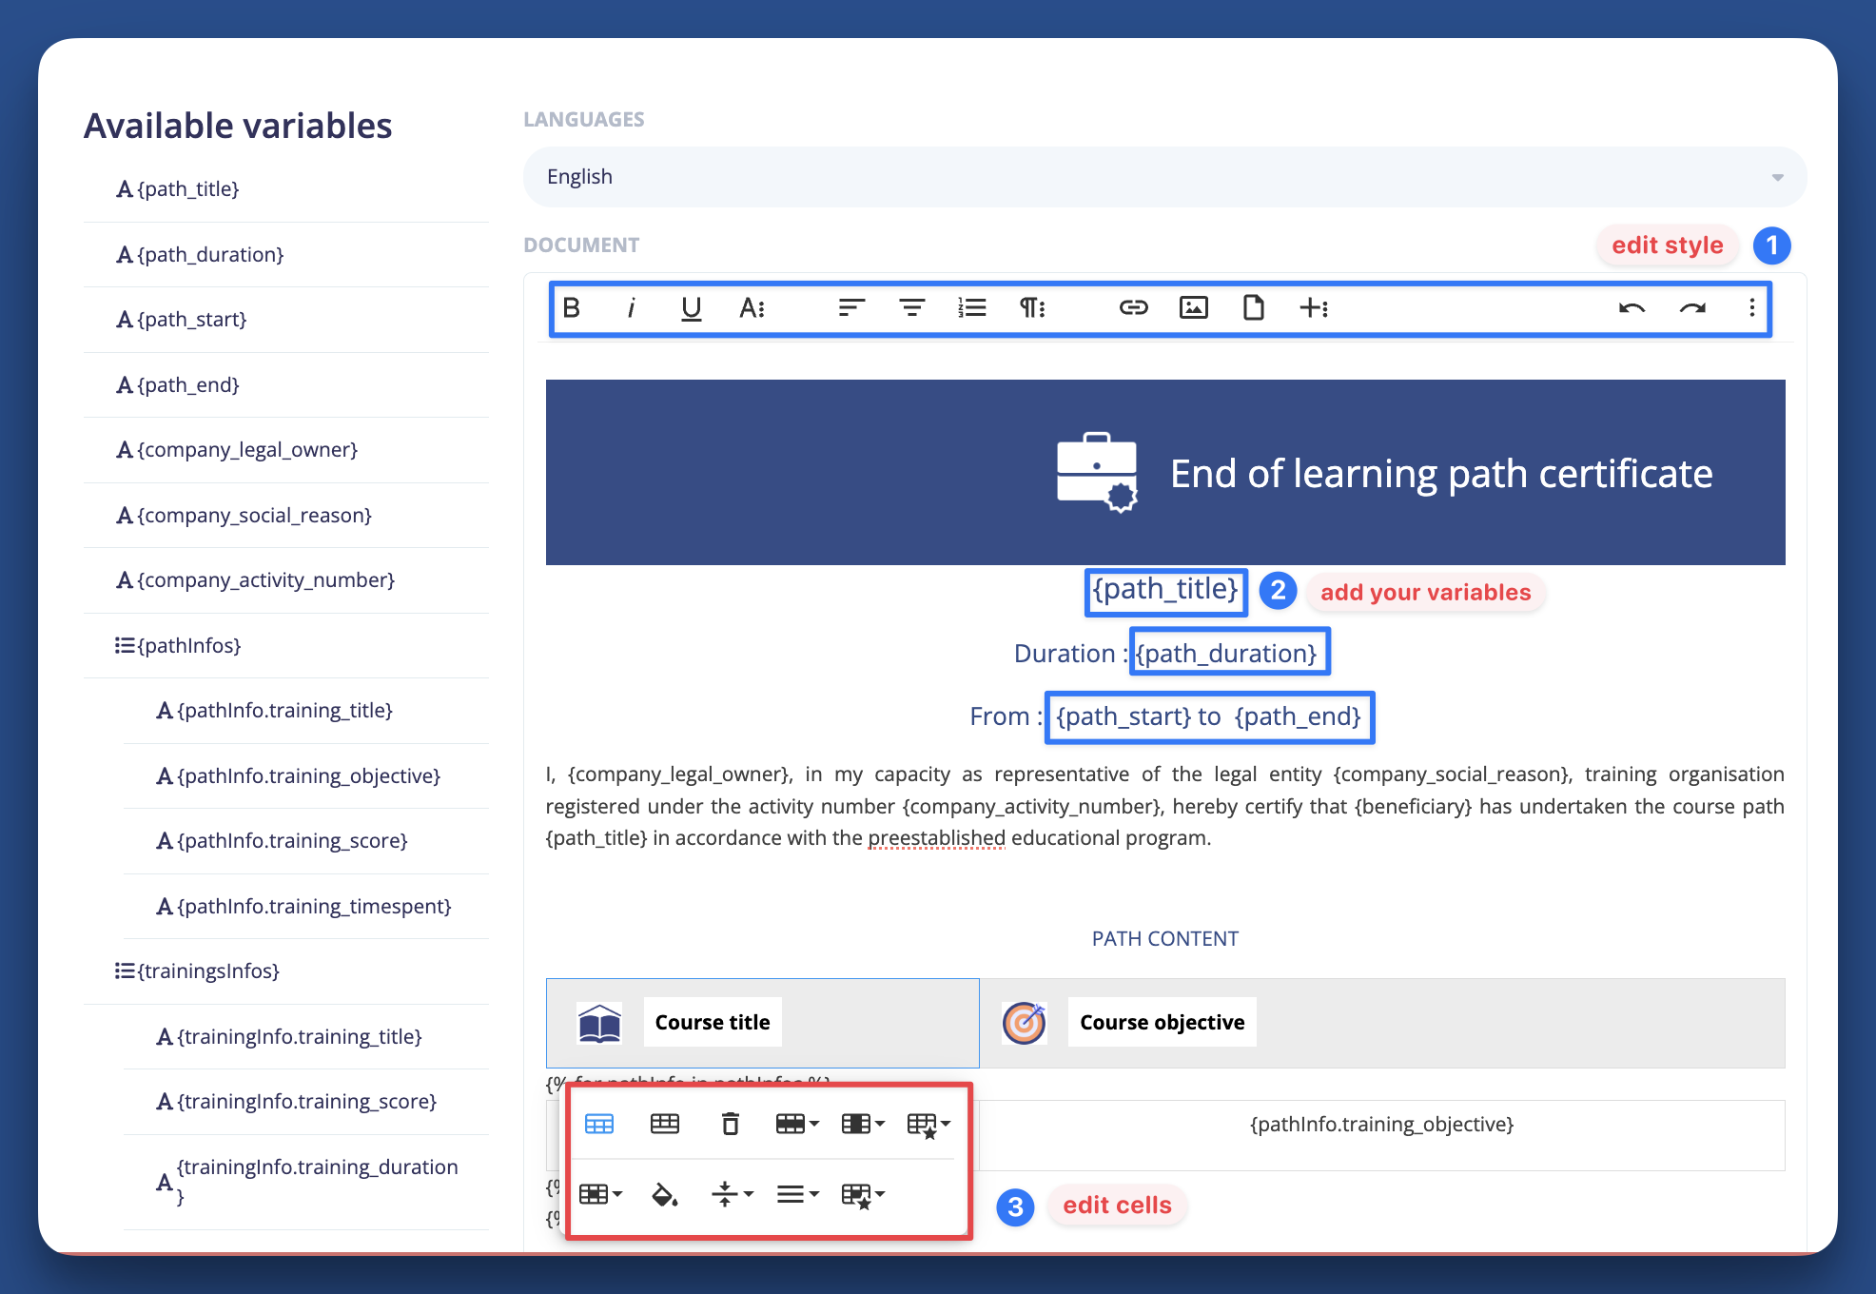The width and height of the screenshot is (1876, 1294).
Task: Click the delete table trash icon
Action: 730,1124
